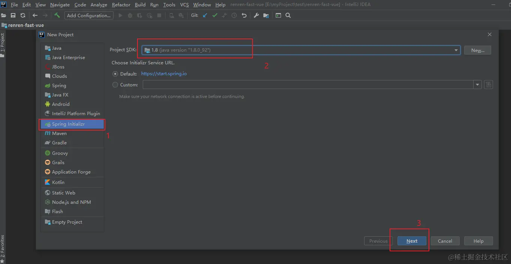Viewport: 511px width, 264px height.
Task: Select JBoss project type
Action: coord(72,67)
